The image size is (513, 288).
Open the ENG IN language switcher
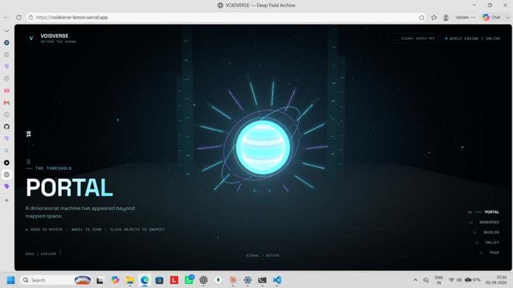439,280
